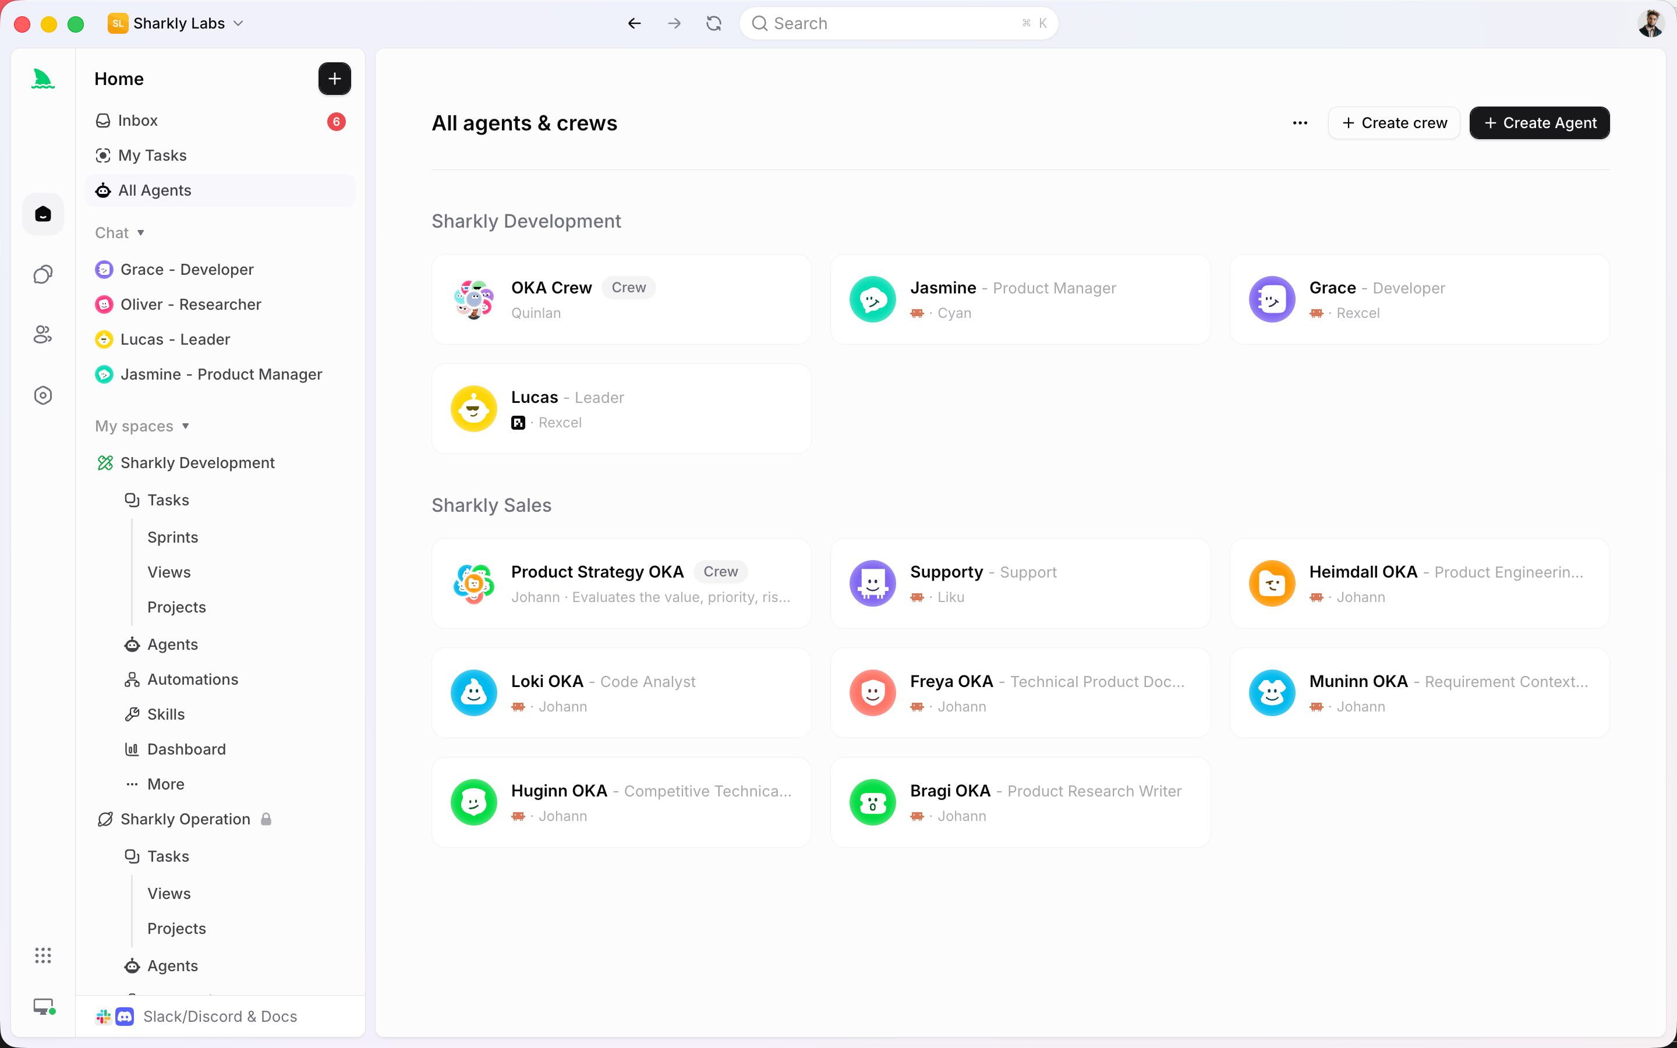The height and width of the screenshot is (1048, 1677).
Task: Click the desktop monitor status icon
Action: pos(44,1007)
